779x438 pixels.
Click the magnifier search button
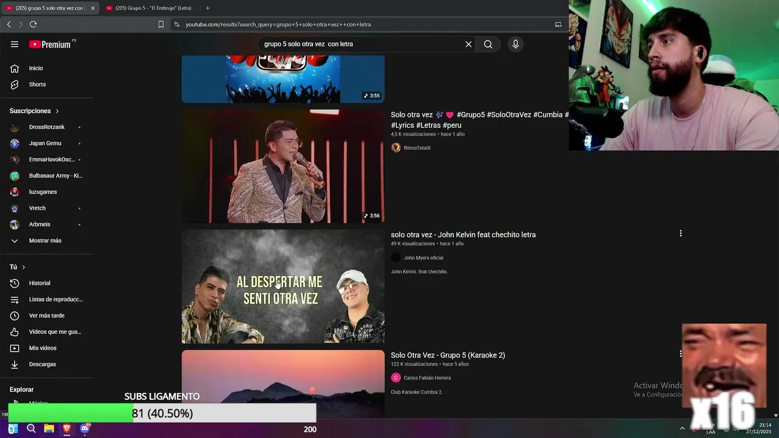[488, 44]
